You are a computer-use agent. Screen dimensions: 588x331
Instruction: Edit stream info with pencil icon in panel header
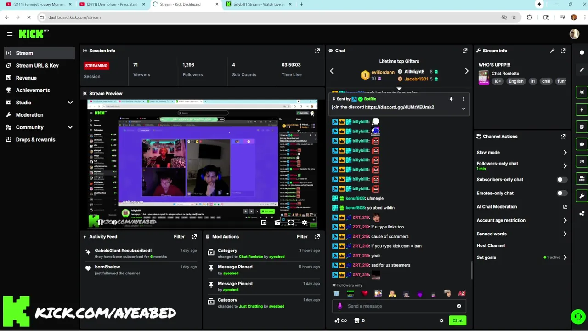(x=552, y=51)
